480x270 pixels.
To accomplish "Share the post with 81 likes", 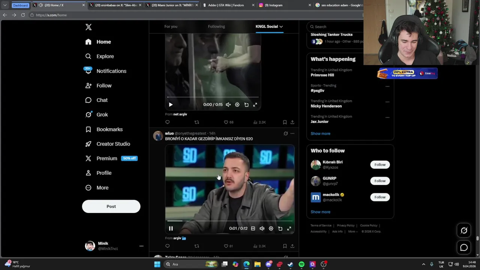I will pyautogui.click(x=292, y=246).
